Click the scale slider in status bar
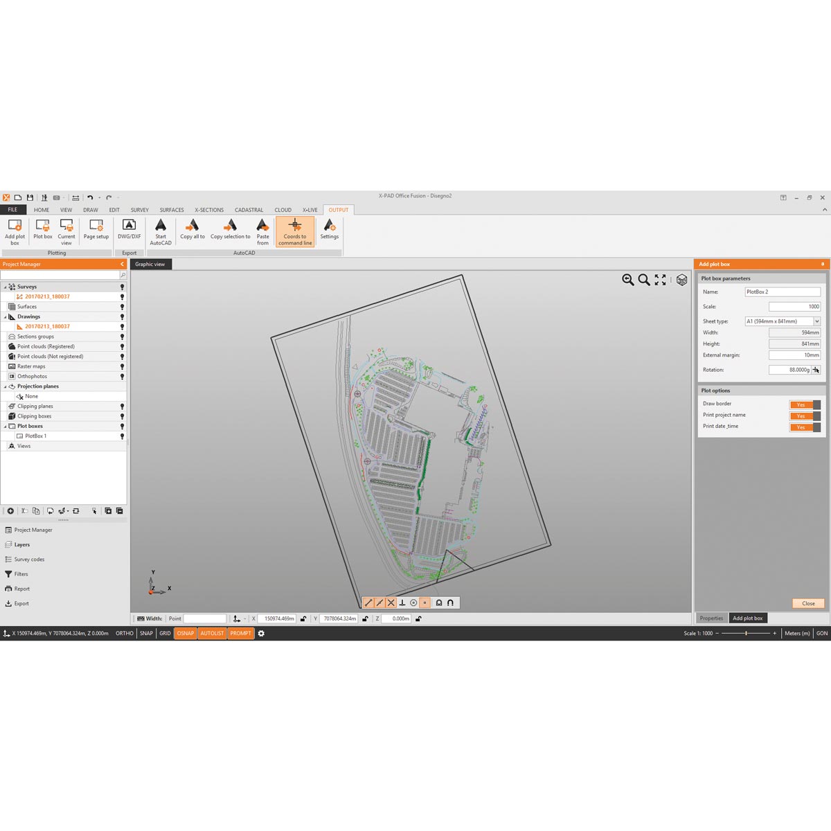This screenshot has height=831, width=831. coord(746,633)
